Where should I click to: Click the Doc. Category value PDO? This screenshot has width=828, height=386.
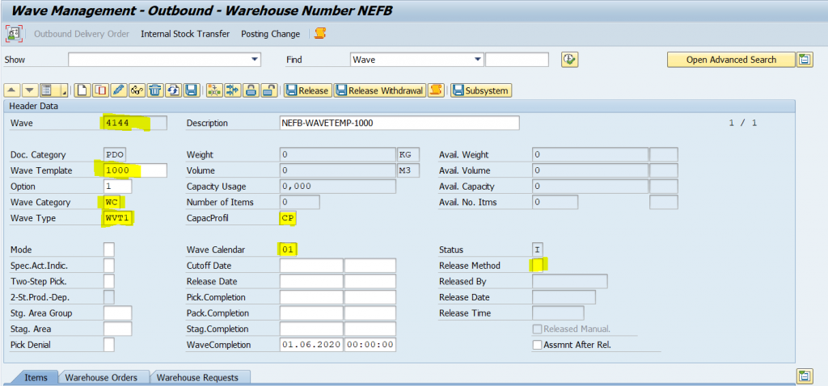click(115, 154)
